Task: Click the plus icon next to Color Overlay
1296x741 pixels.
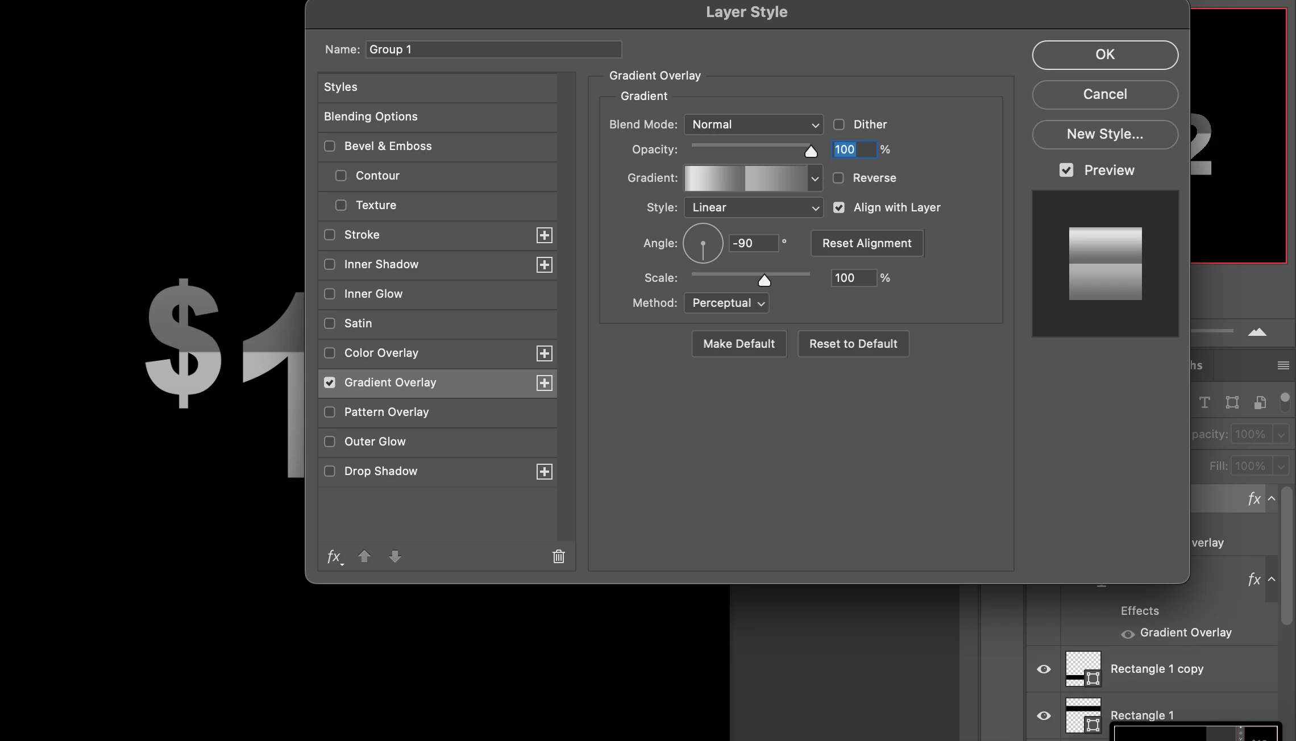Action: click(x=544, y=353)
